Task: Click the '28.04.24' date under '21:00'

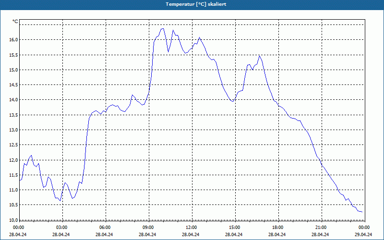Action: pos(320,234)
